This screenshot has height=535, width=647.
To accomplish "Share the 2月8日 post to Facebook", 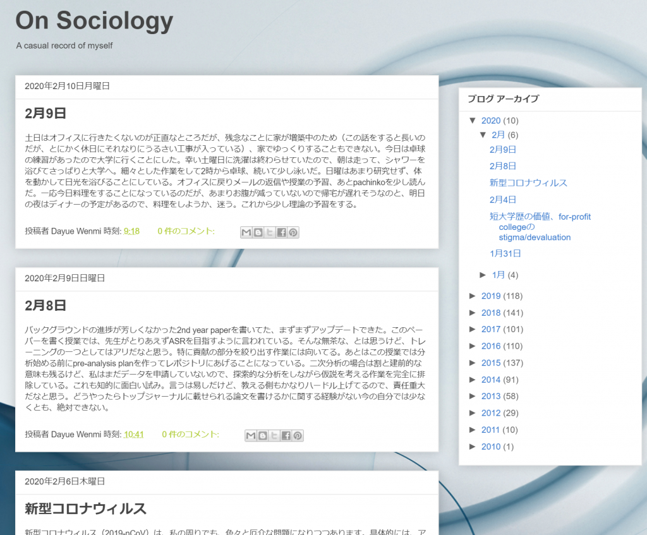I will tap(286, 436).
